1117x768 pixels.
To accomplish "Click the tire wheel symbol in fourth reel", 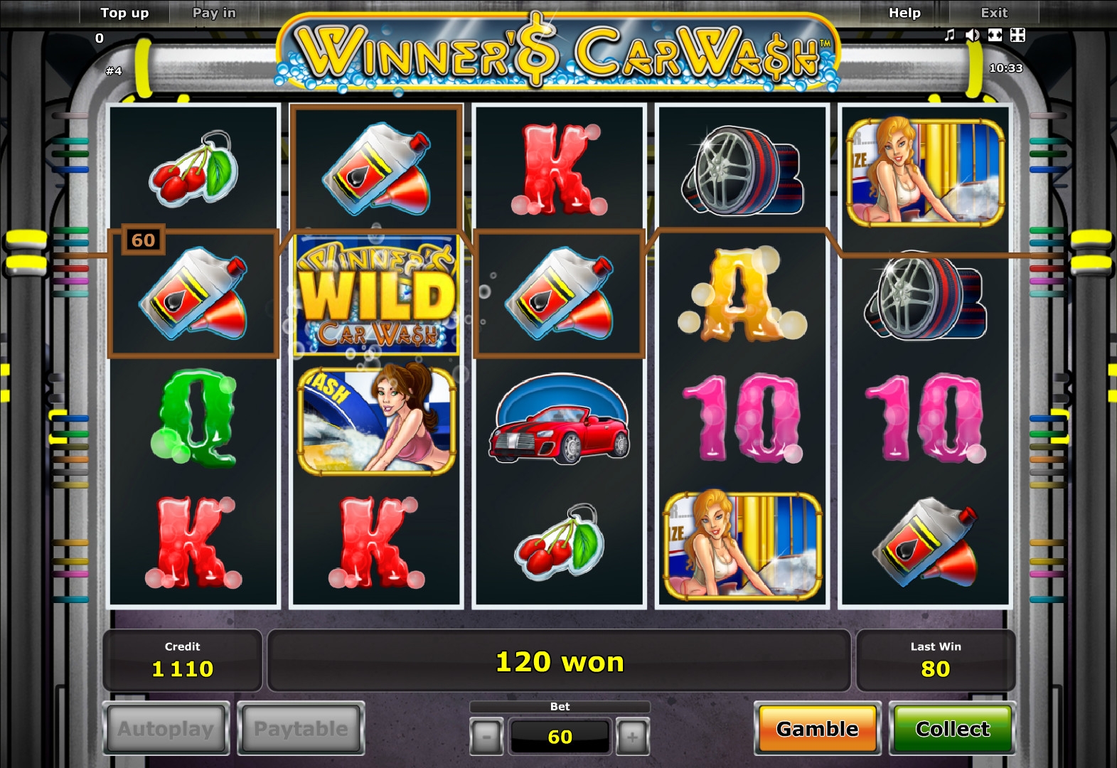I will pos(742,170).
